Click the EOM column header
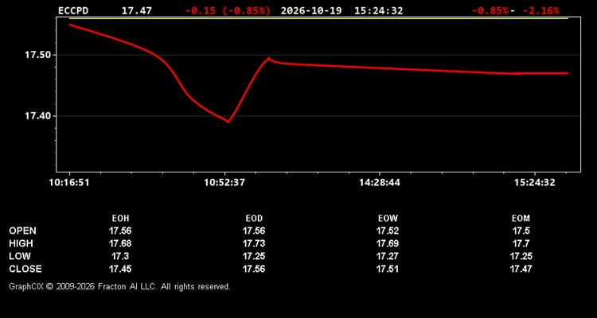 point(521,219)
